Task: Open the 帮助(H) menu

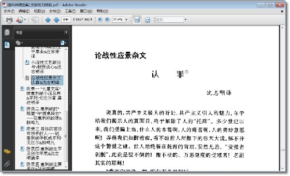Action: point(102,11)
